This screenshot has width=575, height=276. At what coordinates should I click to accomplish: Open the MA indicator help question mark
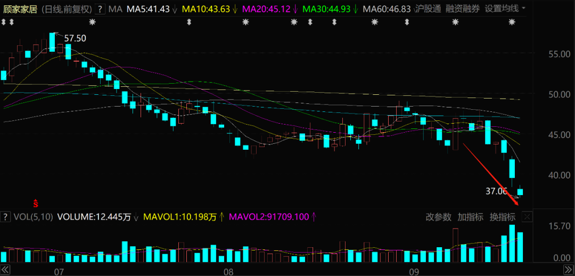point(100,9)
